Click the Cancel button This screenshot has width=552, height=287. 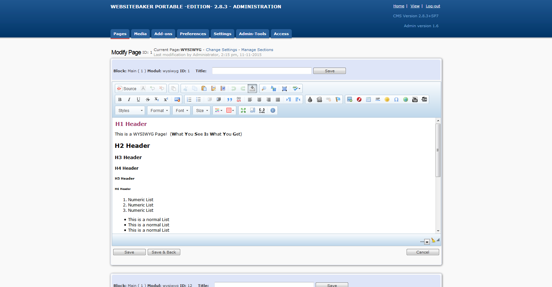coord(423,252)
